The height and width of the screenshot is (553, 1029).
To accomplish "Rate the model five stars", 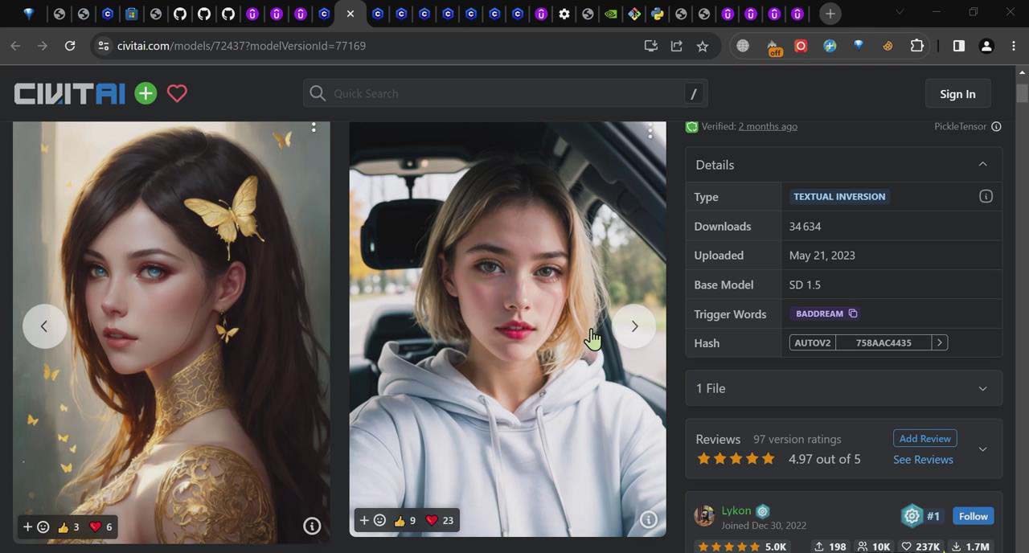I will point(768,458).
